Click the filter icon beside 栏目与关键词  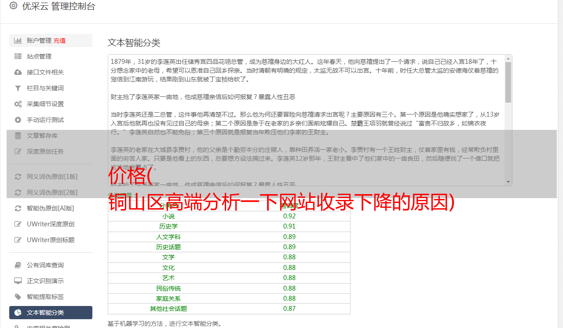(18, 88)
